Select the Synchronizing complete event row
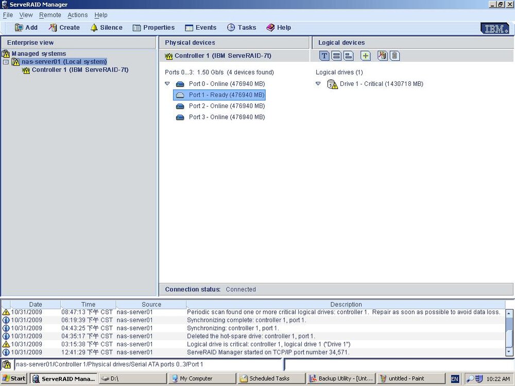The image size is (515, 386). (x=253, y=320)
